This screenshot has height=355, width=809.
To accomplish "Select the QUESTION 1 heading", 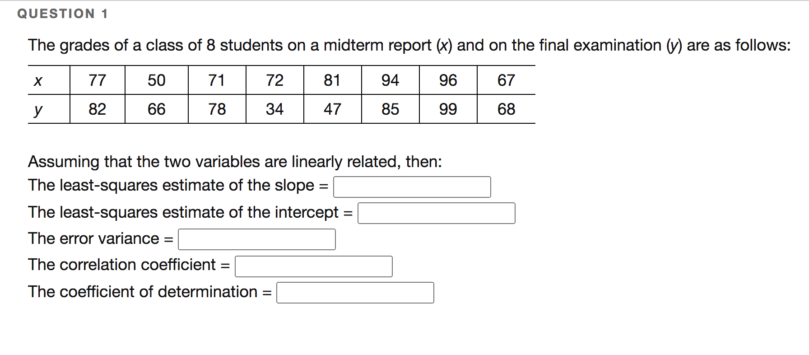I will tap(61, 13).
